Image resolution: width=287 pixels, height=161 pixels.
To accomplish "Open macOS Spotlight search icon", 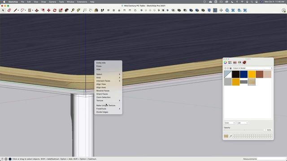I will point(252,2).
